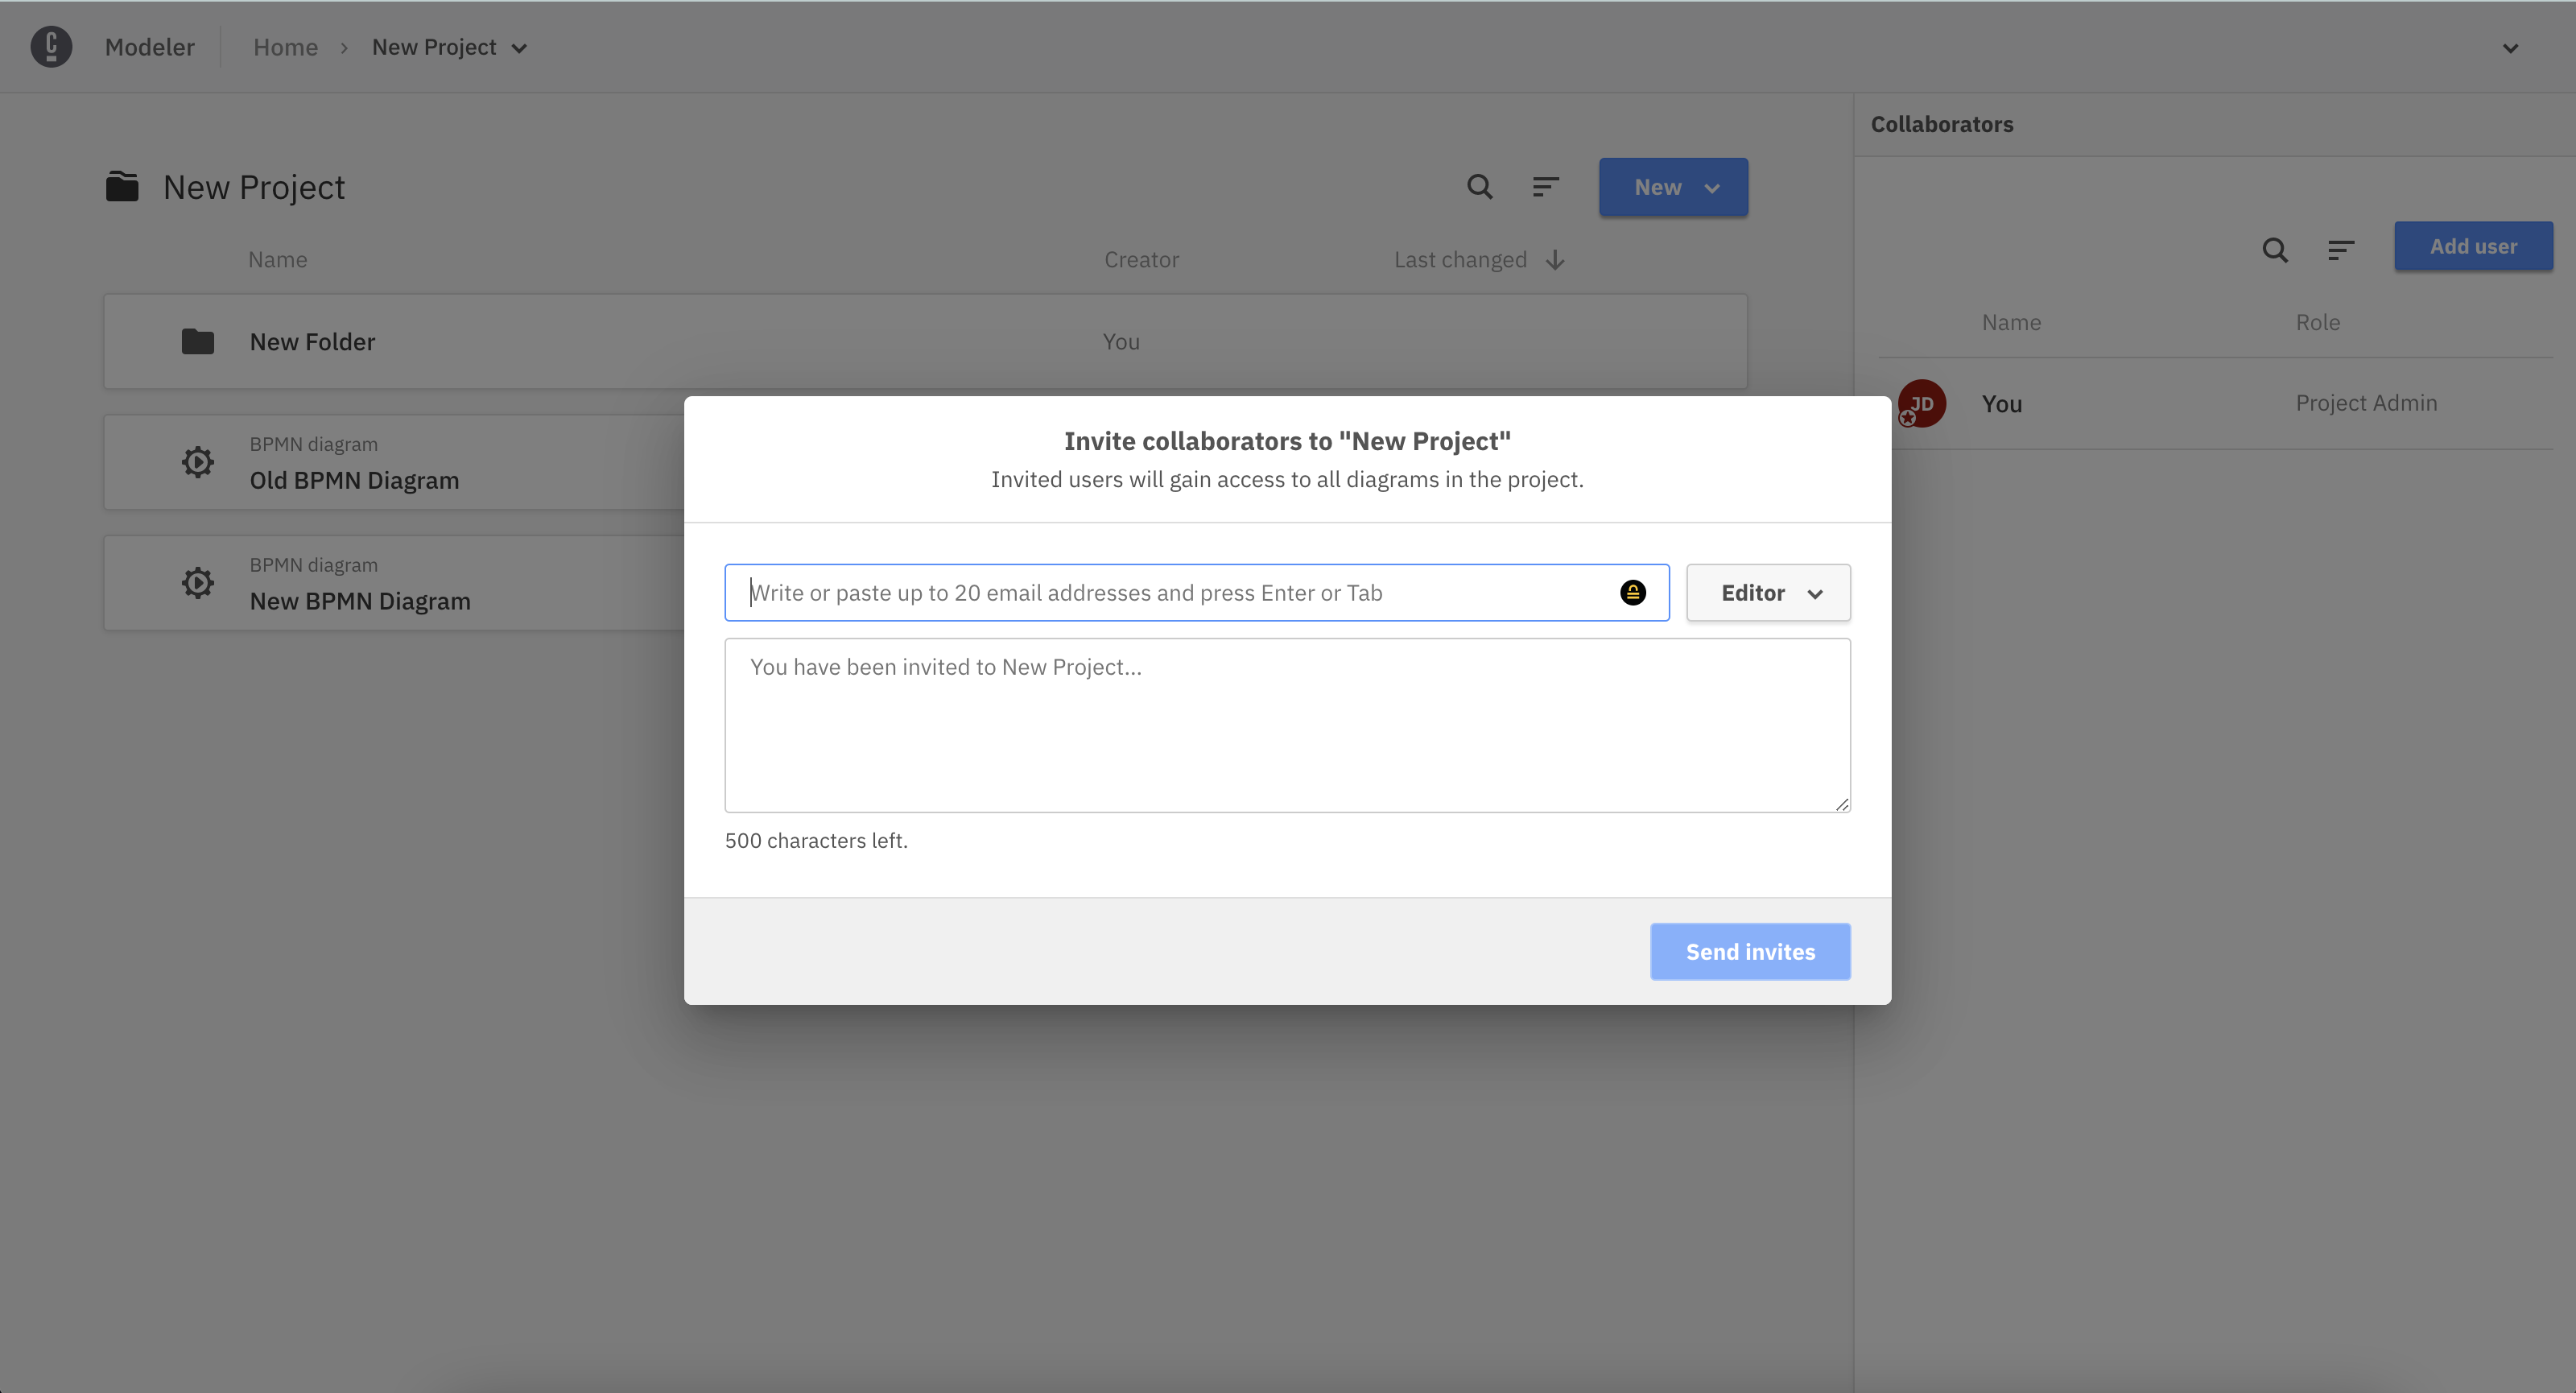The image size is (2576, 1393).
Task: Expand the New button dropdown in project view
Action: [x=1711, y=187]
